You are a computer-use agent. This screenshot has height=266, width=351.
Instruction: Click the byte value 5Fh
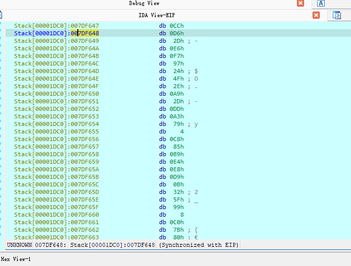(178, 199)
